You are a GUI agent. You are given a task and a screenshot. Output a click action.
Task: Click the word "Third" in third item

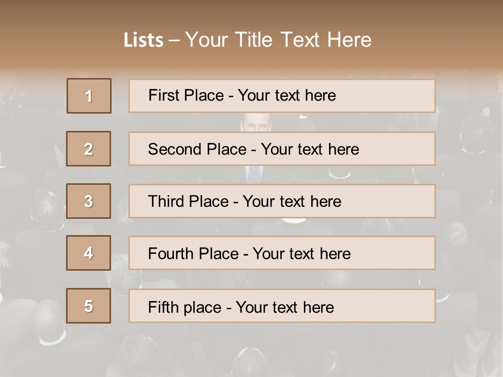point(167,202)
